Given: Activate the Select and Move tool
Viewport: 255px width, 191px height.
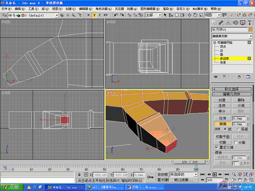Looking at the screenshot, I should (x=189, y=15).
